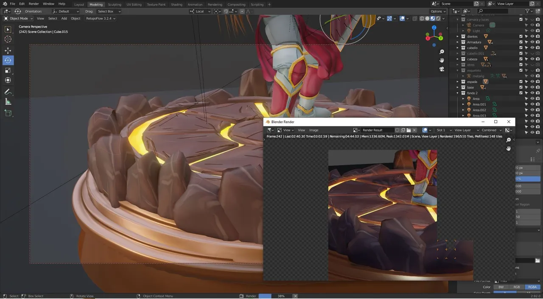Hide the Camera object with its eye icon
Image resolution: width=543 pixels, height=299 pixels.
point(532,25)
